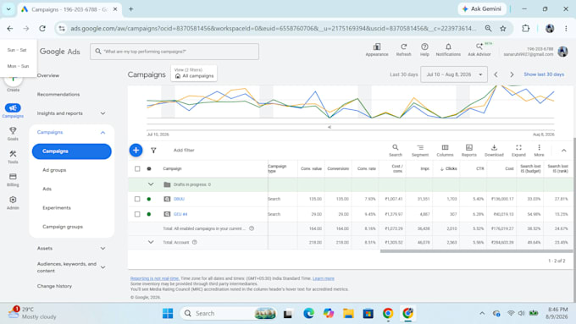The image size is (576, 324).
Task: Click the Expand table icon
Action: point(518,151)
